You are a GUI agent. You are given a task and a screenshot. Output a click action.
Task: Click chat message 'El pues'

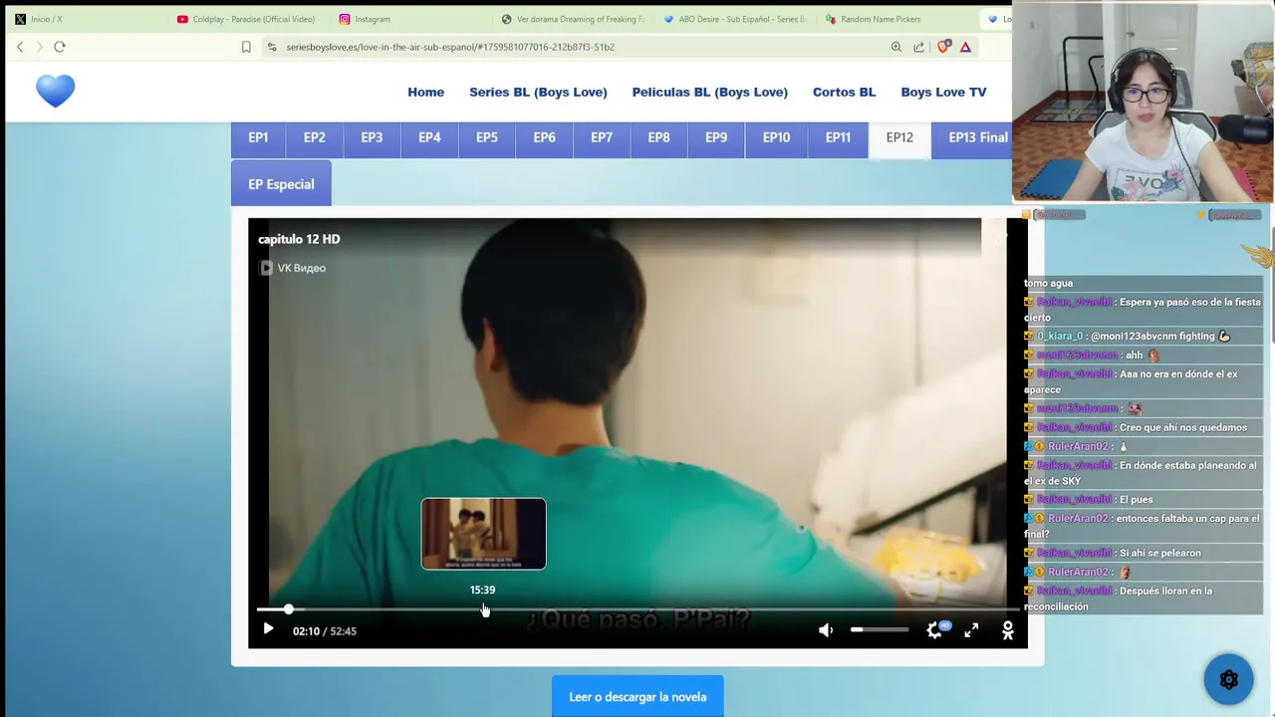(1137, 500)
